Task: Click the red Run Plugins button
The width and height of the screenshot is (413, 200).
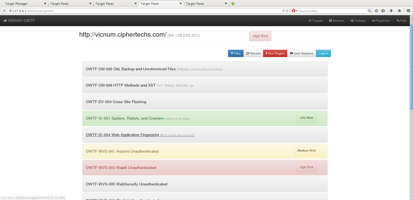Action: point(275,53)
